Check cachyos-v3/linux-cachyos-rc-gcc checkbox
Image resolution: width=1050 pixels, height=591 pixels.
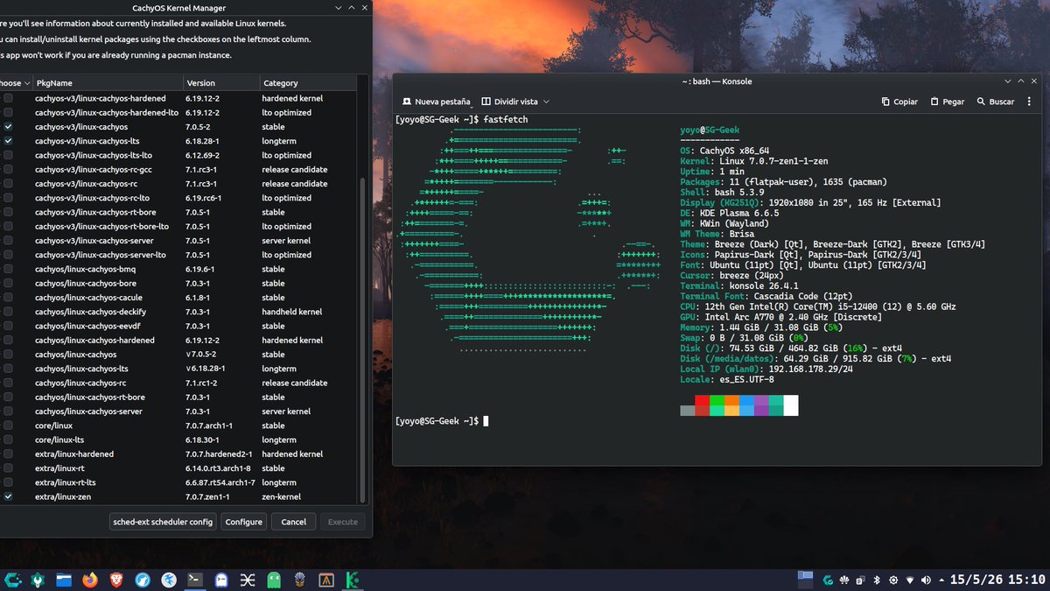pyautogui.click(x=9, y=169)
